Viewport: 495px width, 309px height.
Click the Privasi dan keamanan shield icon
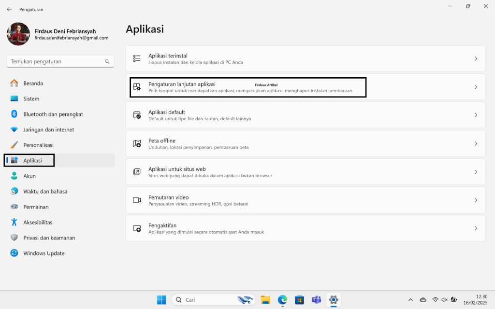(x=14, y=238)
